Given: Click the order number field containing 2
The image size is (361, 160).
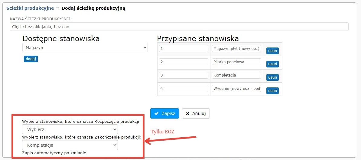Looking at the screenshot, I should 184,62.
